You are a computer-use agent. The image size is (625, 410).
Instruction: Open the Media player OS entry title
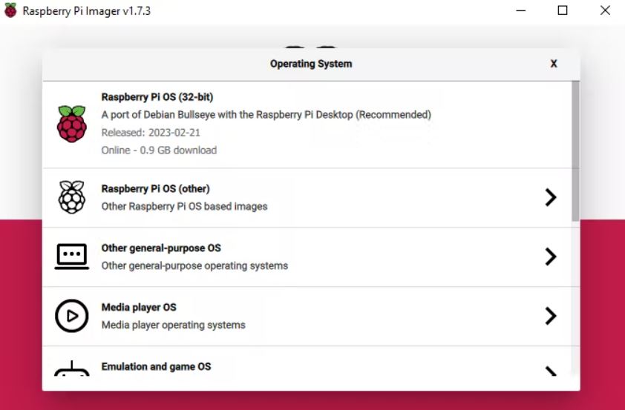pyautogui.click(x=139, y=307)
